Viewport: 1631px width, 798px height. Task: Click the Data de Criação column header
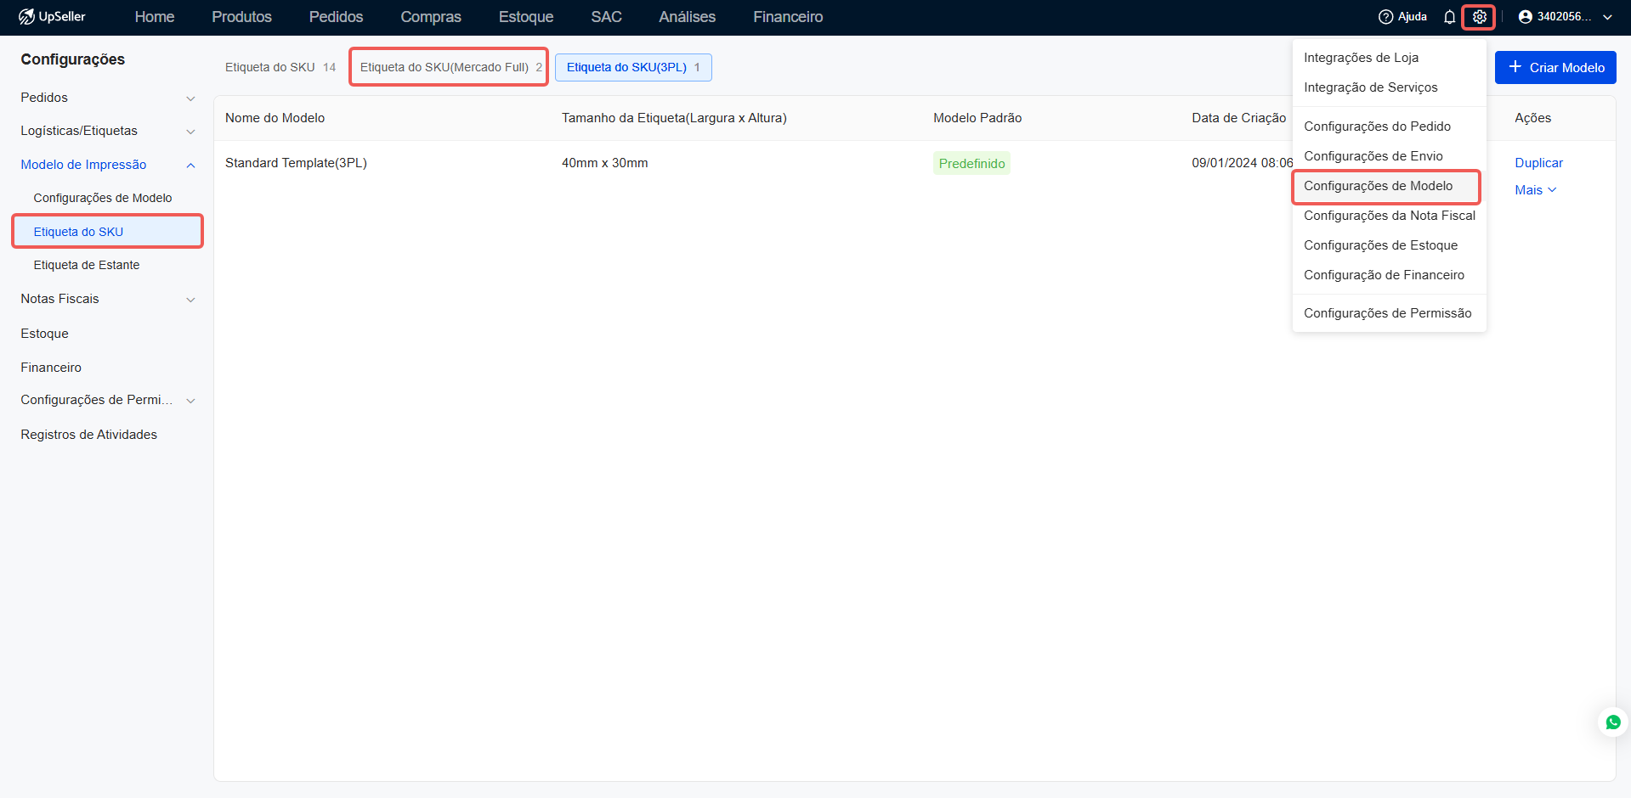[1238, 118]
